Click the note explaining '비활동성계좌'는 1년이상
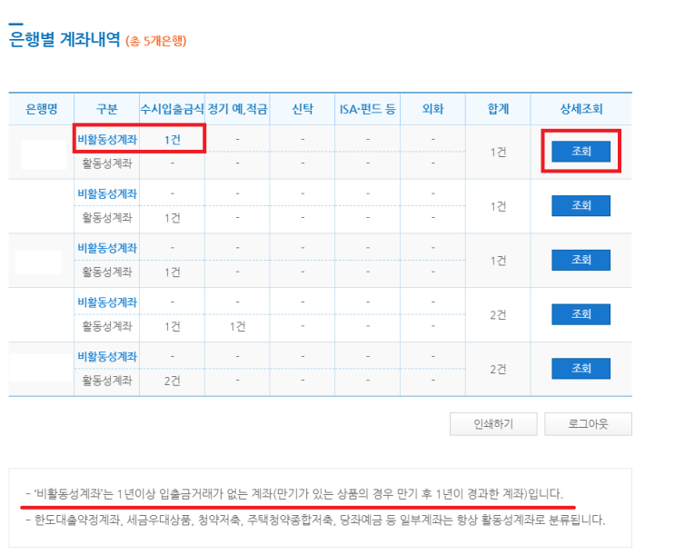The image size is (675, 555). [294, 494]
